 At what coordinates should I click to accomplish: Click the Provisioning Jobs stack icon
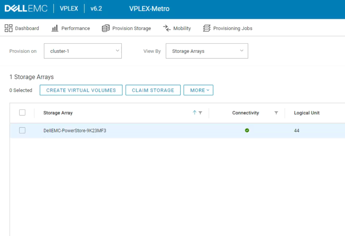point(207,28)
